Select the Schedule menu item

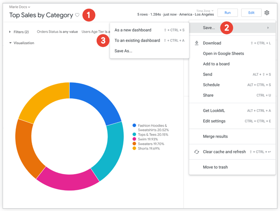[x=232, y=85]
